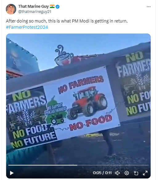Open the #FarmerProtest2024 hashtag link

tap(27, 27)
